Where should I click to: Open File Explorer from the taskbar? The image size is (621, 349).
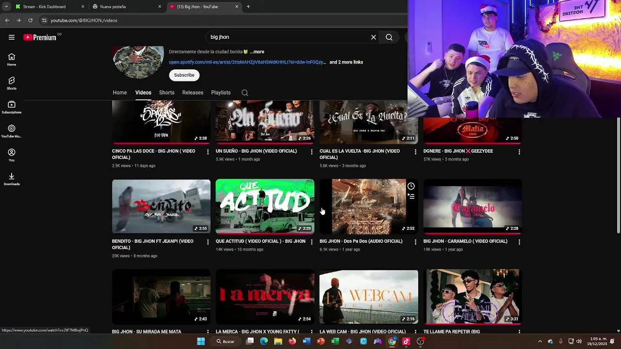pos(278,341)
